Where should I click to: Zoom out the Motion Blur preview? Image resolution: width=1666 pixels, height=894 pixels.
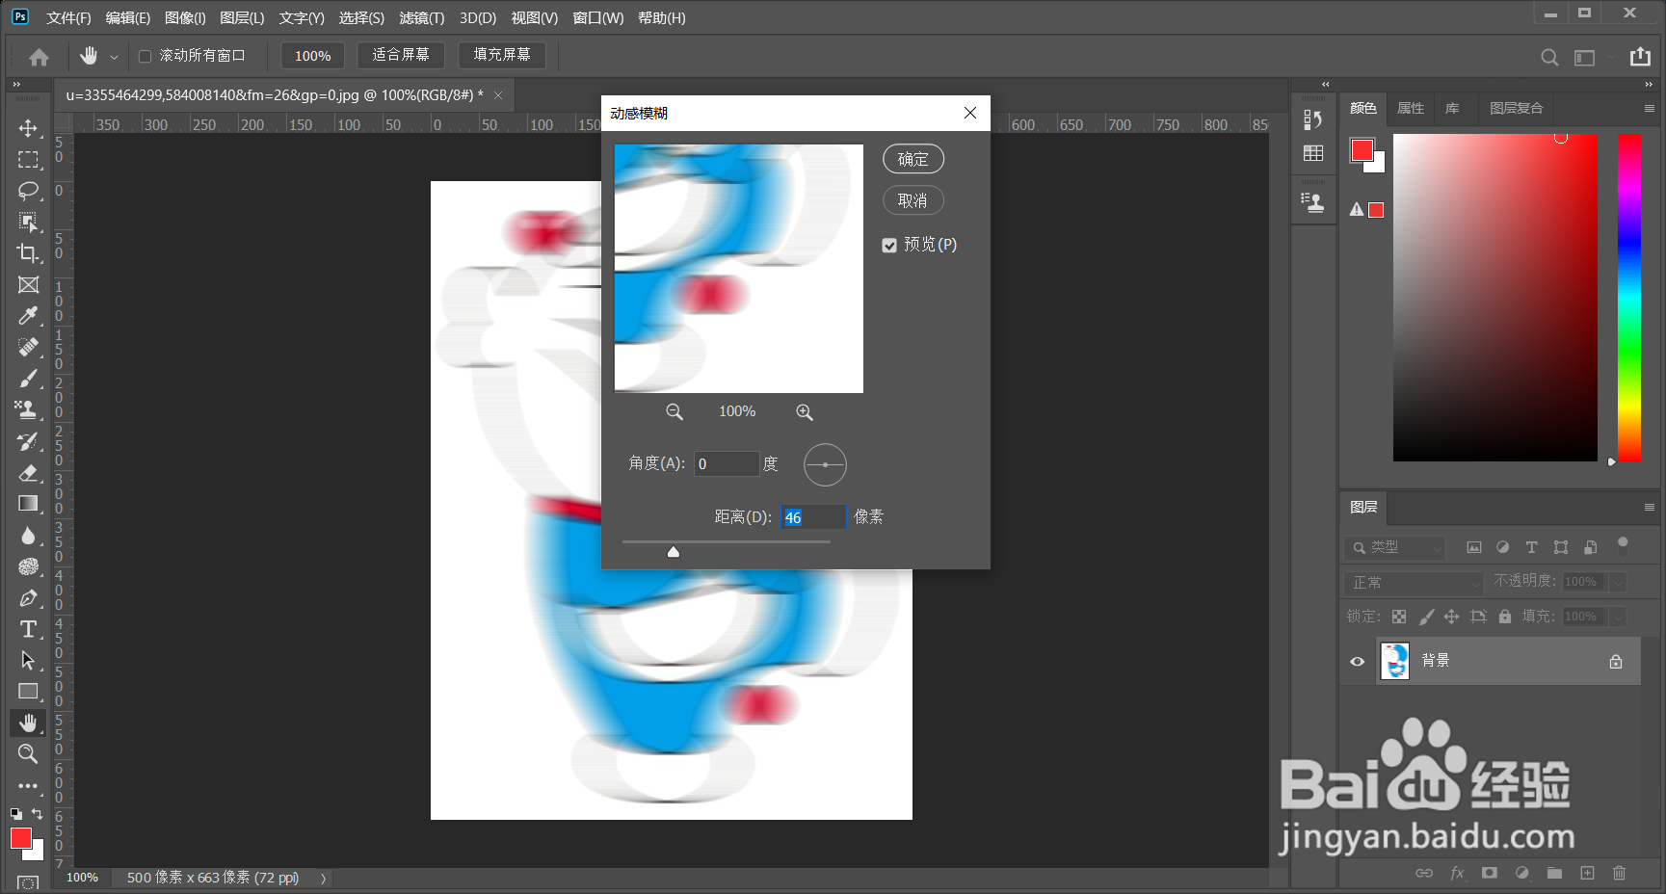pyautogui.click(x=674, y=412)
